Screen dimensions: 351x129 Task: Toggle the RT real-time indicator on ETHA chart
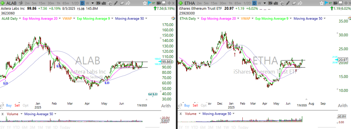click(x=330, y=3)
